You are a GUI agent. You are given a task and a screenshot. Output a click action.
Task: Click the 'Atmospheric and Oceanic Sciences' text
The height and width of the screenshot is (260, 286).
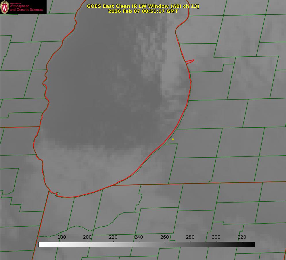coord(26,8)
